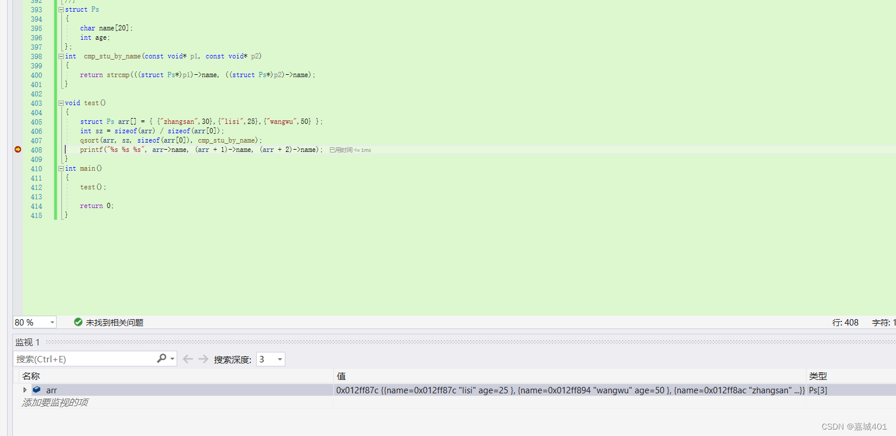Click line number 407 in the gutter
Viewport: 896px width, 436px height.
point(36,141)
